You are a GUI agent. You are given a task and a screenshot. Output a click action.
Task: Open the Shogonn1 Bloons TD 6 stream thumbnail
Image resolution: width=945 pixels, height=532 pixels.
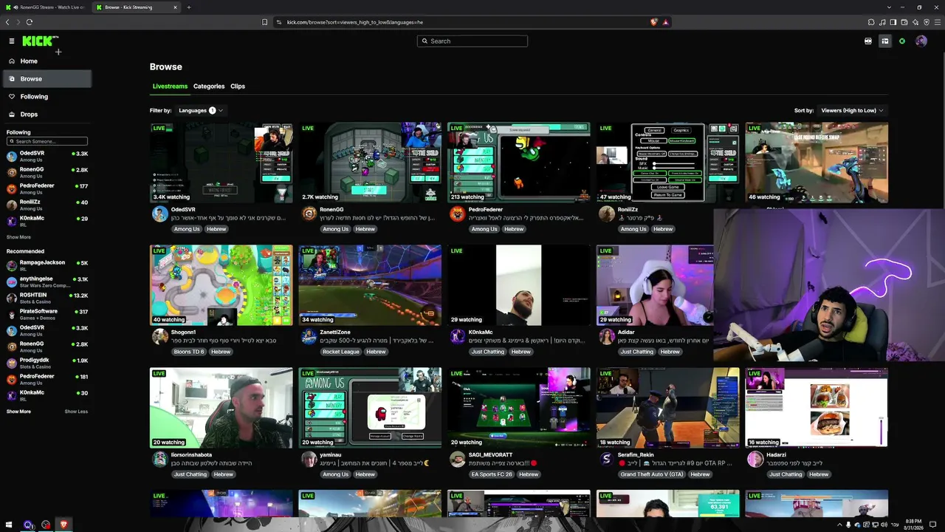[x=221, y=285]
